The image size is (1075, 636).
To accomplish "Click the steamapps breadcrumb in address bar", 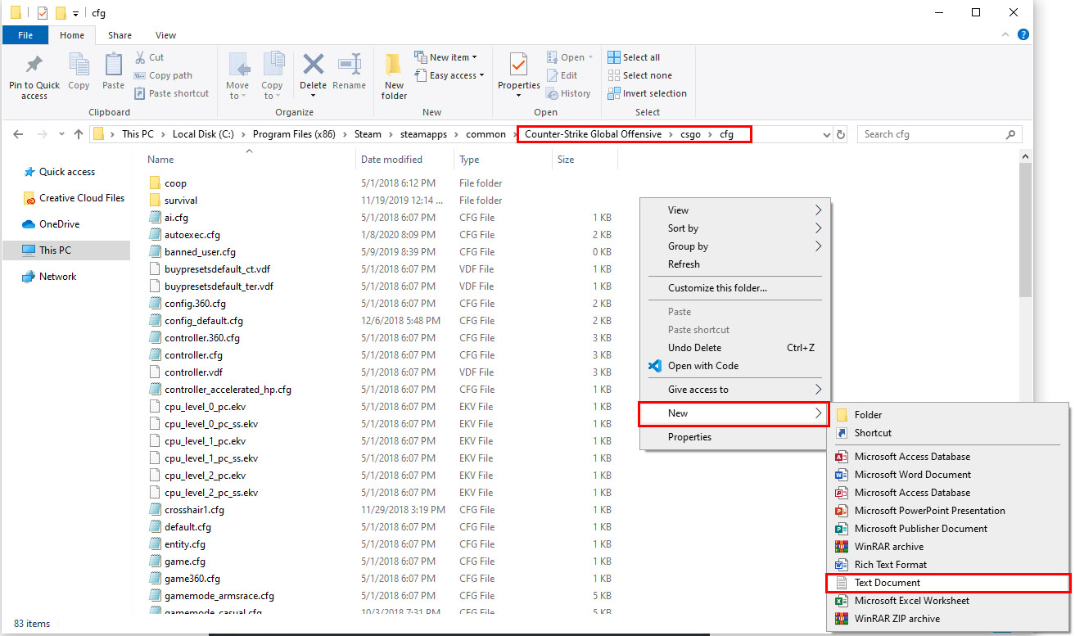I will (x=423, y=134).
